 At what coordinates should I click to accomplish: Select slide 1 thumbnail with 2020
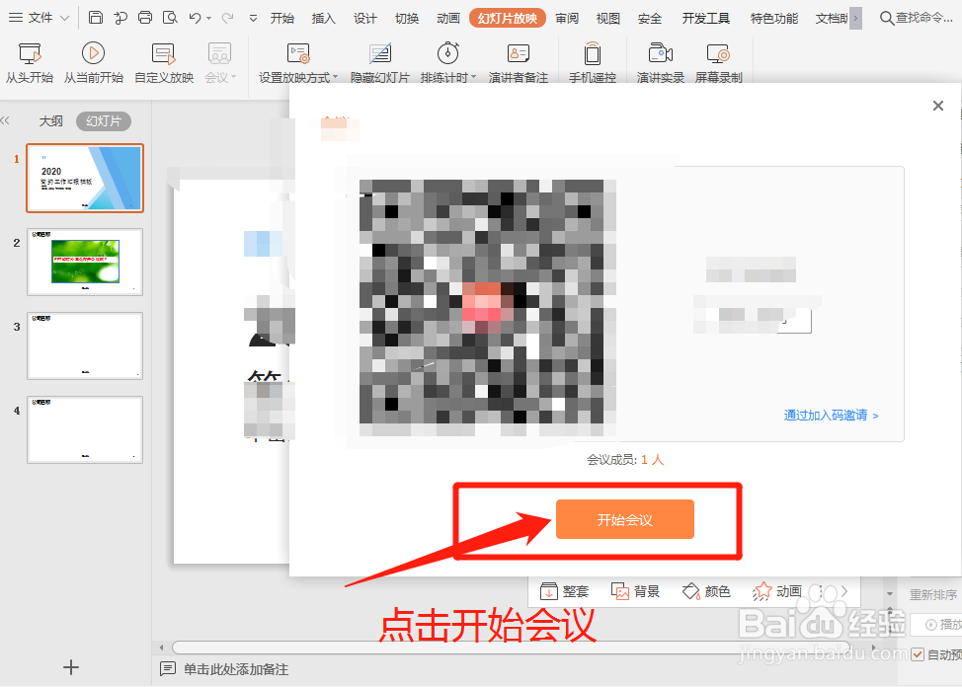tap(85, 179)
